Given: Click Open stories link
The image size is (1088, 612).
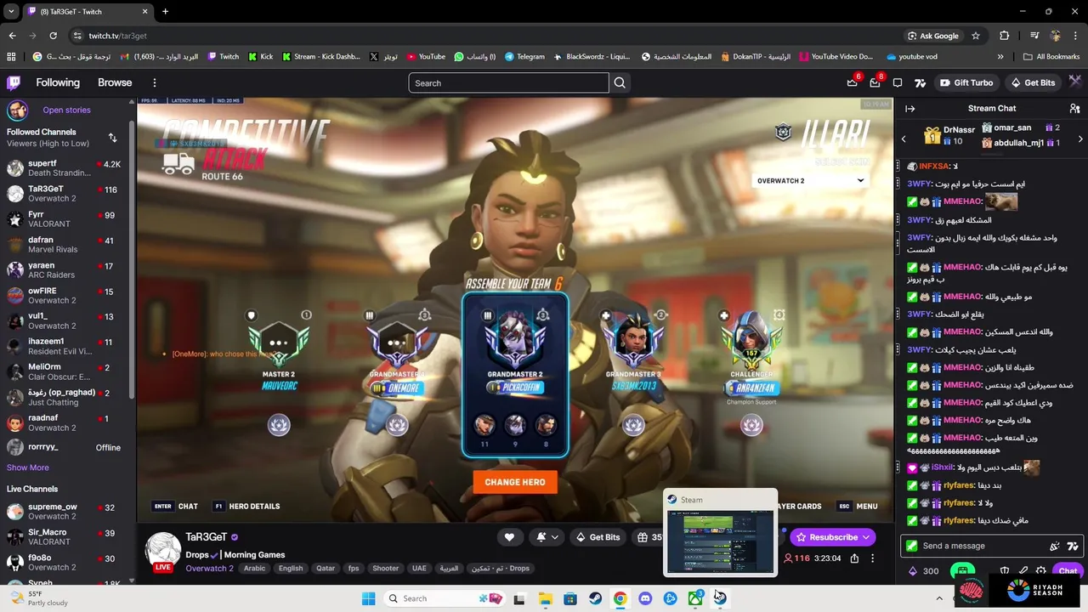Looking at the screenshot, I should (66, 110).
